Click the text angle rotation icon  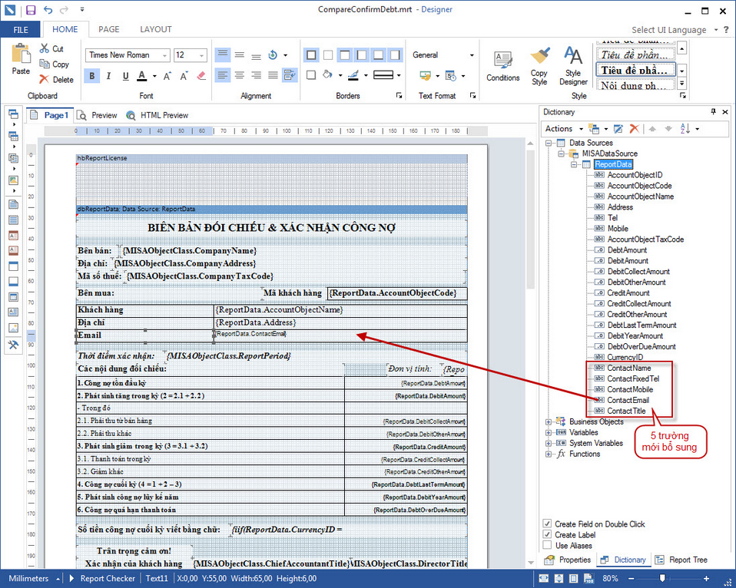pyautogui.click(x=273, y=55)
